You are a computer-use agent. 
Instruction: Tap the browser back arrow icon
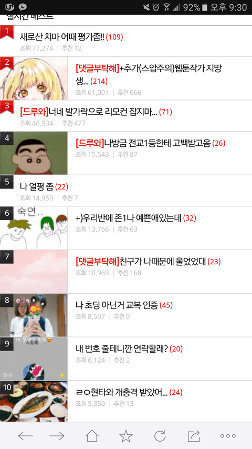(25, 436)
